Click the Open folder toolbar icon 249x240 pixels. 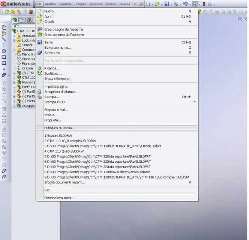point(157,4)
